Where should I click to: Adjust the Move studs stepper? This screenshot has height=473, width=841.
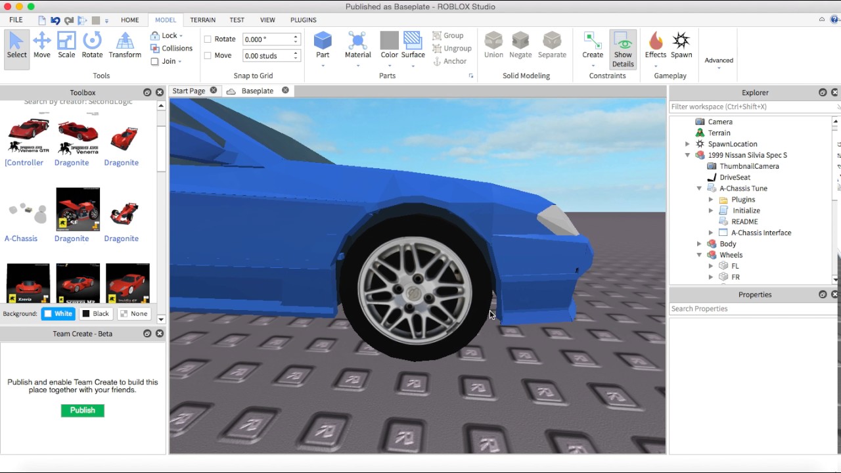(296, 56)
